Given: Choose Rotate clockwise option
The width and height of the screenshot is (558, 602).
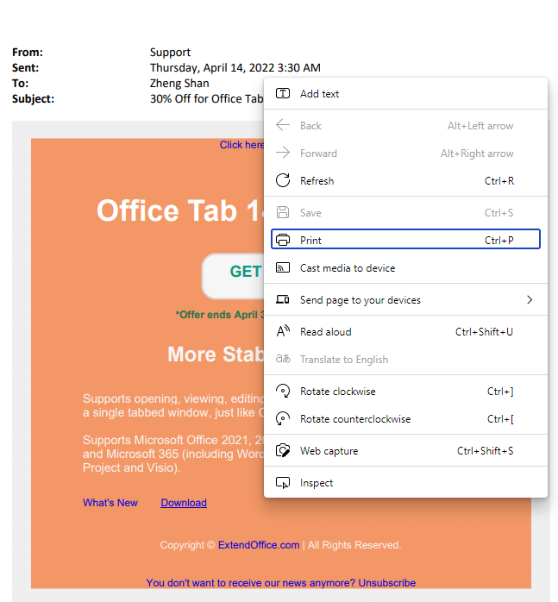Looking at the screenshot, I should 405,391.
